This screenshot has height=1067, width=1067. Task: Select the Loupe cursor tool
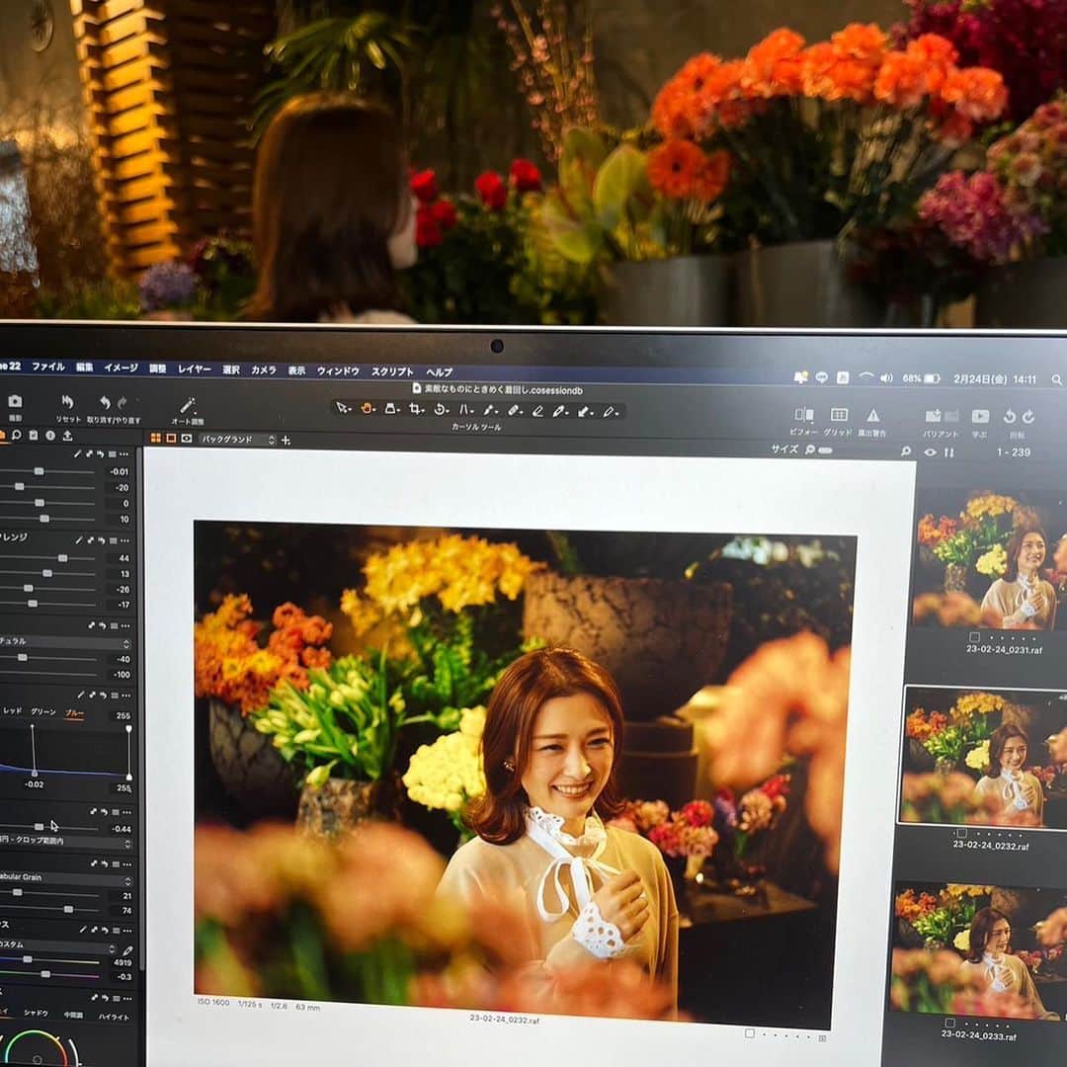(392, 409)
